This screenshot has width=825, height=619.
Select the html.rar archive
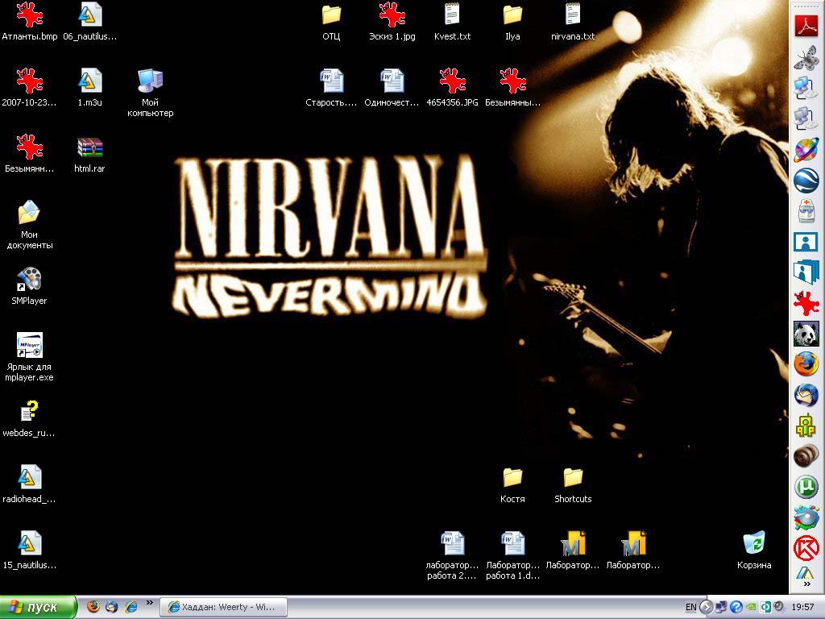pyautogui.click(x=90, y=154)
